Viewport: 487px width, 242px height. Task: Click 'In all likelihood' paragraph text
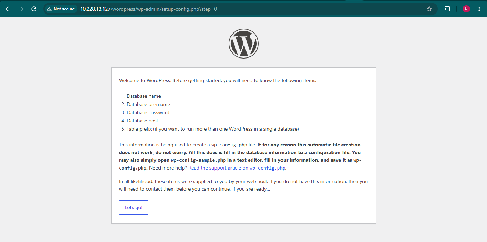click(243, 185)
